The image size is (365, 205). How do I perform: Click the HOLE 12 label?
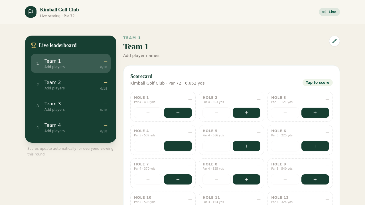[x=280, y=198]
